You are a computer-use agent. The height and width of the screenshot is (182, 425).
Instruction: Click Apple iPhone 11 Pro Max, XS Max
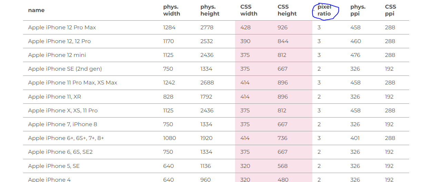[72, 83]
